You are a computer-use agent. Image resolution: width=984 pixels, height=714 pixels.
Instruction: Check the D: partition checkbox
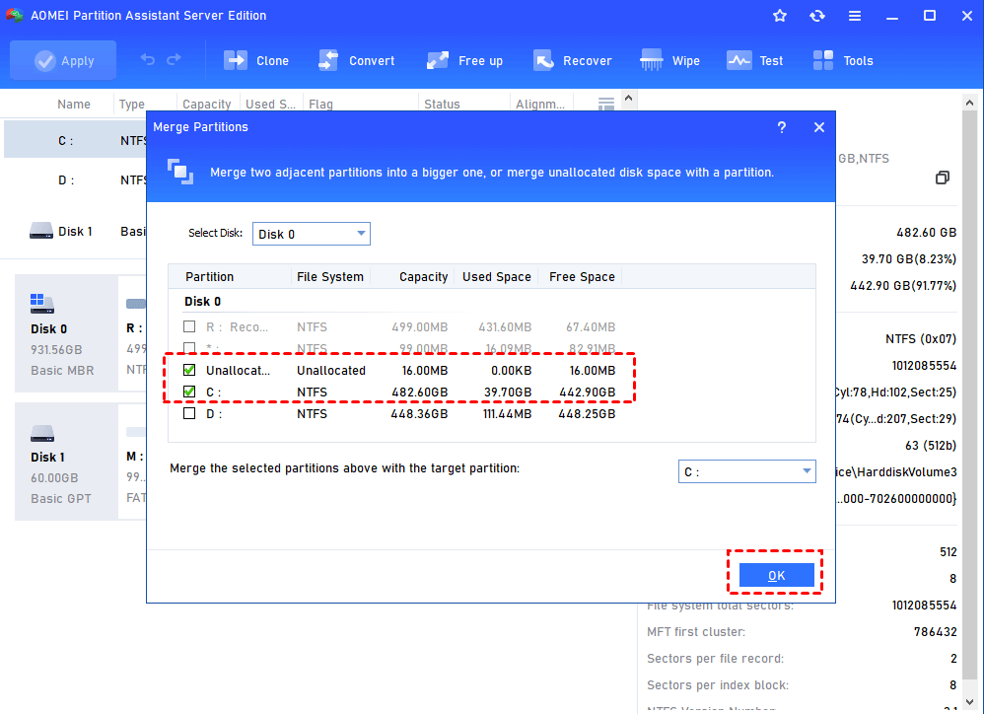point(189,413)
